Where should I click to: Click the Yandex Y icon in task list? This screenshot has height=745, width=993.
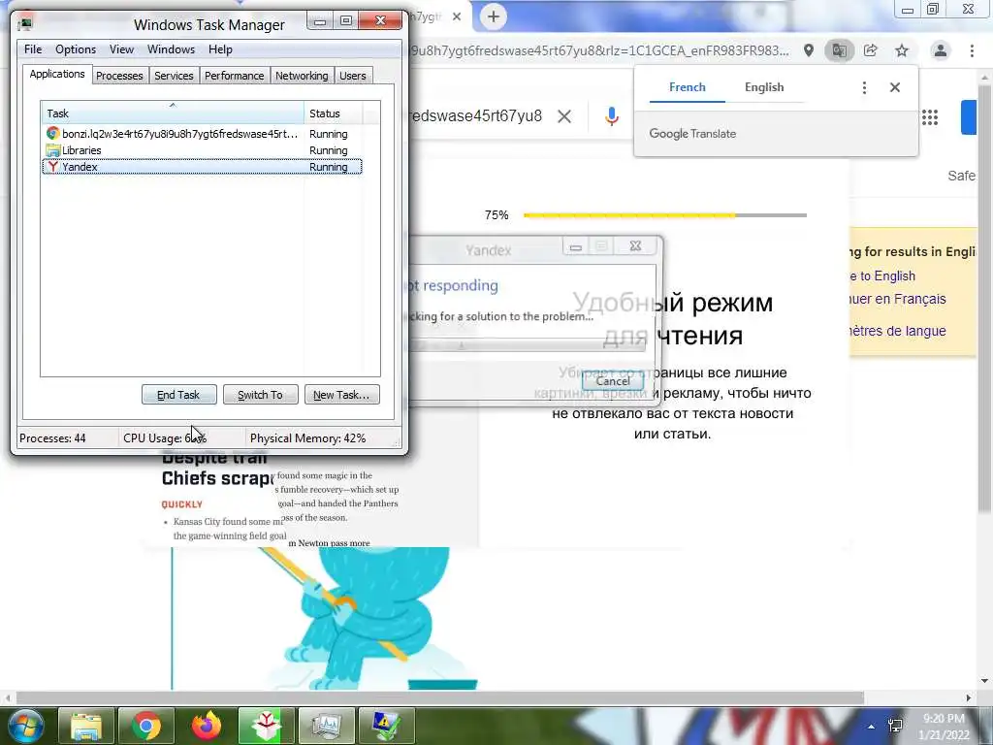tap(53, 167)
